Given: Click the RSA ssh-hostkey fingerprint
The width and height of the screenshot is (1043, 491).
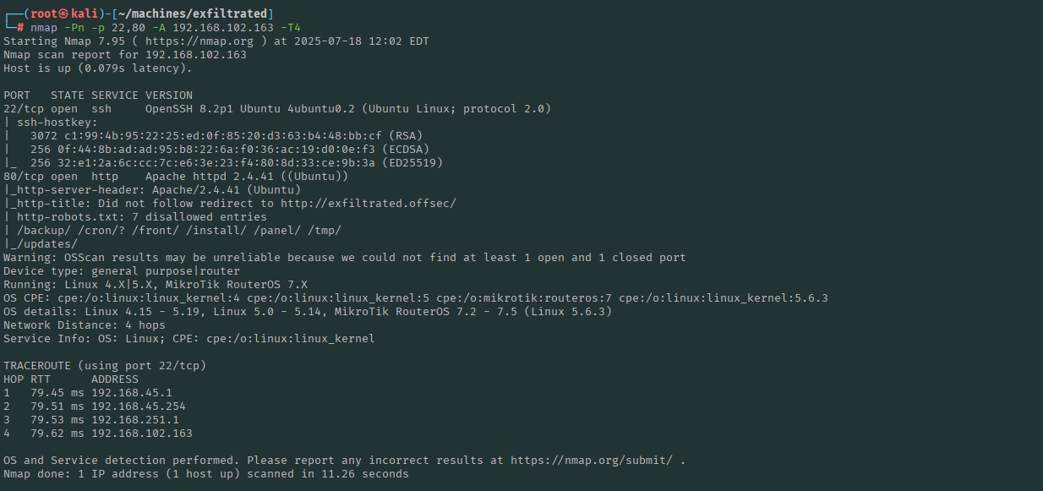Looking at the screenshot, I should point(220,135).
